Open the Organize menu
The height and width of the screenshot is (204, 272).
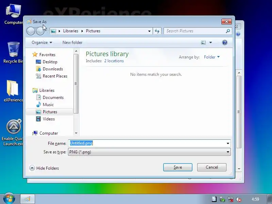pos(42,42)
